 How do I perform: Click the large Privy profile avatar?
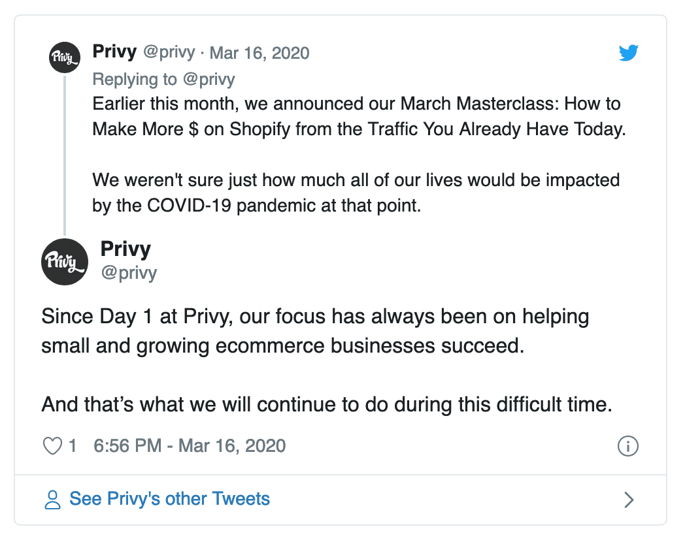click(x=65, y=261)
